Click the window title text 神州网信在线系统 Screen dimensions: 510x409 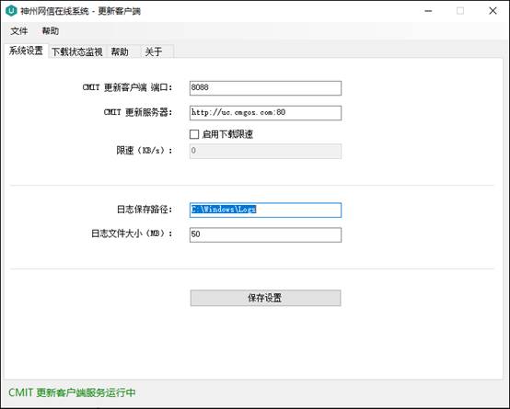54,11
